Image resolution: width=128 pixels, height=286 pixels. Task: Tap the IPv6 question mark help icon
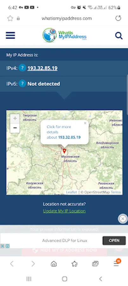(22, 84)
